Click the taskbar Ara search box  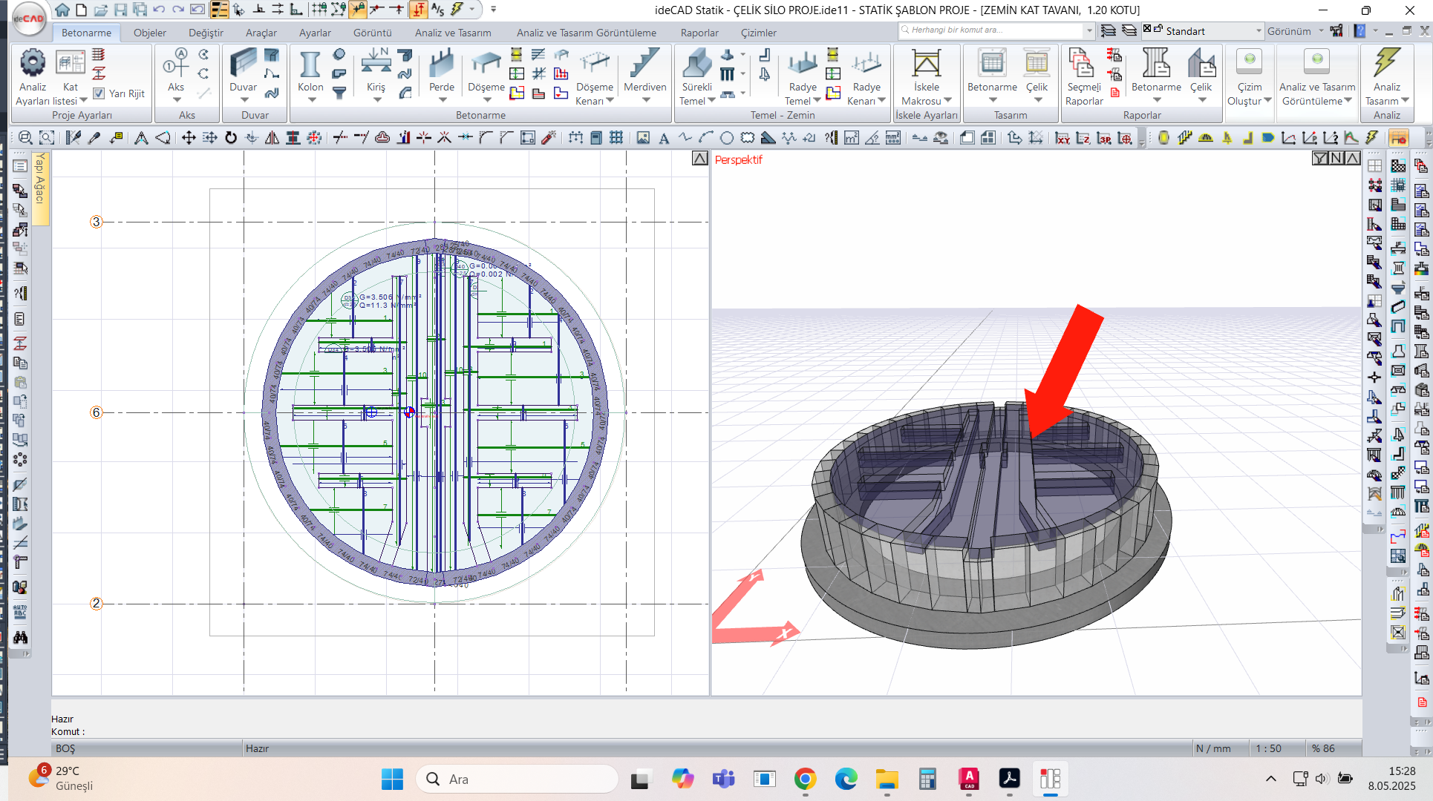[517, 779]
